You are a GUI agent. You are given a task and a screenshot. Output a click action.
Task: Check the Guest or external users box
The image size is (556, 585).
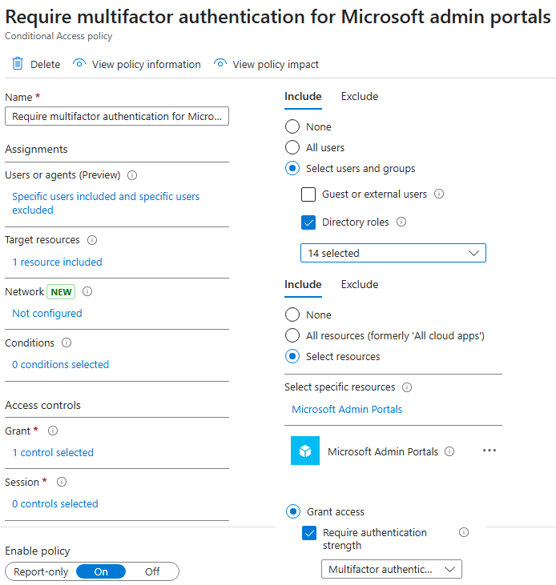tap(308, 194)
